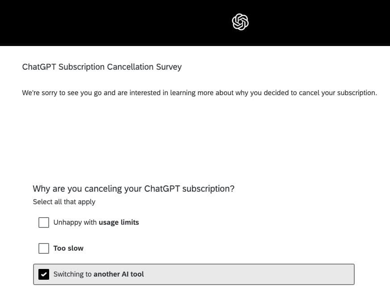390x294 pixels.
Task: Click the 'Unhappy with' option label text
Action: [75, 223]
